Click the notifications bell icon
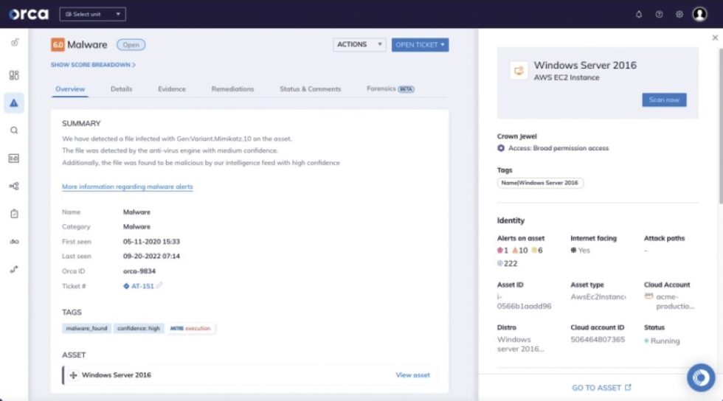This screenshot has width=723, height=401. pos(639,14)
